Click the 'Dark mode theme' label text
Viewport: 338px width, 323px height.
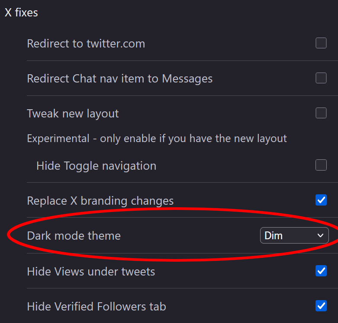(x=74, y=236)
